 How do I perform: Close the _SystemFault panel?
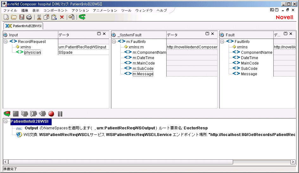point(213,34)
